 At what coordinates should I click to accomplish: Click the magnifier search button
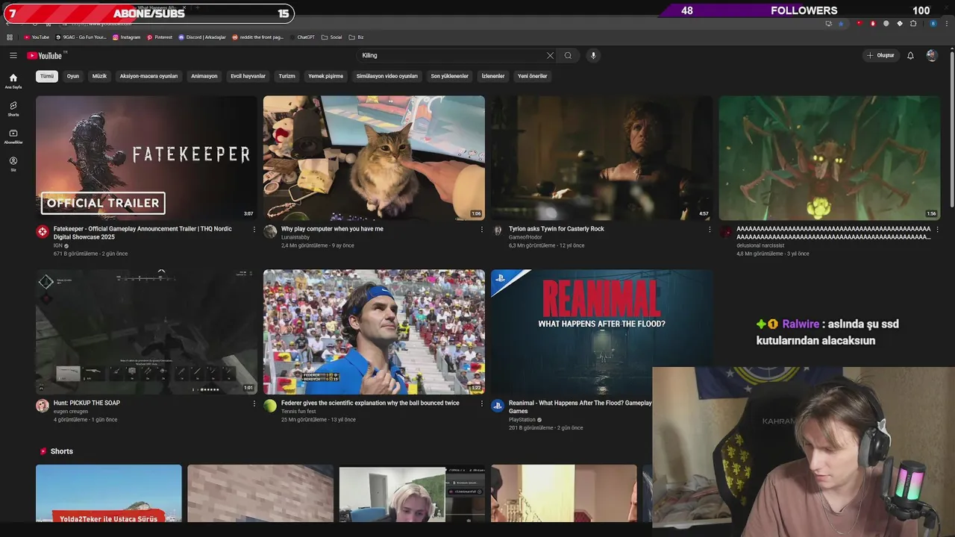coord(568,55)
